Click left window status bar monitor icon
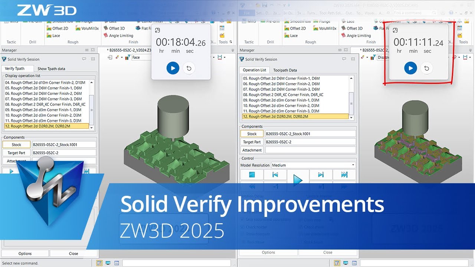This screenshot has height=267, width=475. pyautogui.click(x=108, y=263)
